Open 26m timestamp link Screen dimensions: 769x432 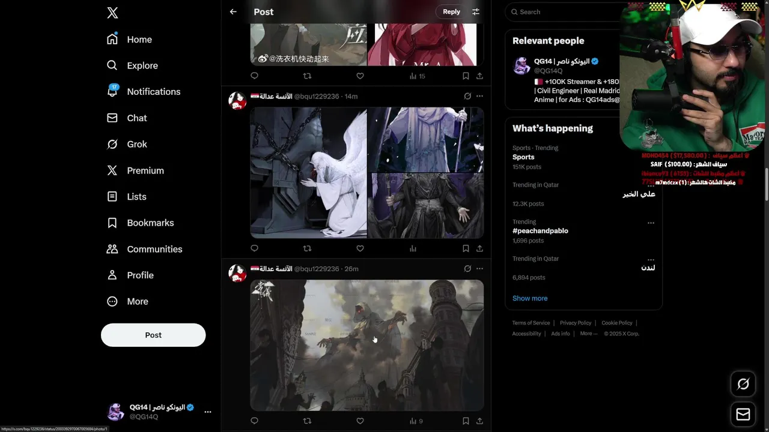coord(351,269)
